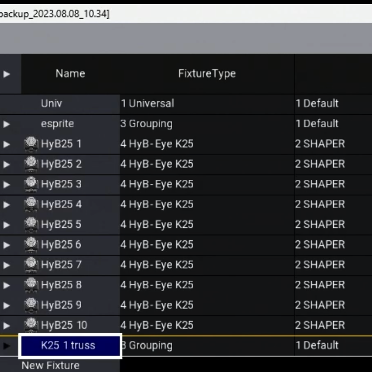Screen dimensions: 372x372
Task: Click 4 HyB-Eye K25 type for HyB25 10
Action: pos(207,326)
